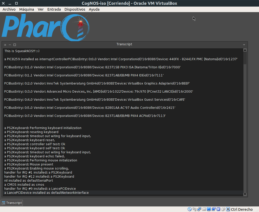Click the Transcript window title bar
259x212 pixels.
[x=124, y=44]
